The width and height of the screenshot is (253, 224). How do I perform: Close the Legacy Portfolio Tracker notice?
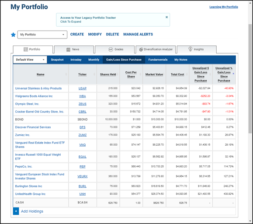(x=166, y=17)
